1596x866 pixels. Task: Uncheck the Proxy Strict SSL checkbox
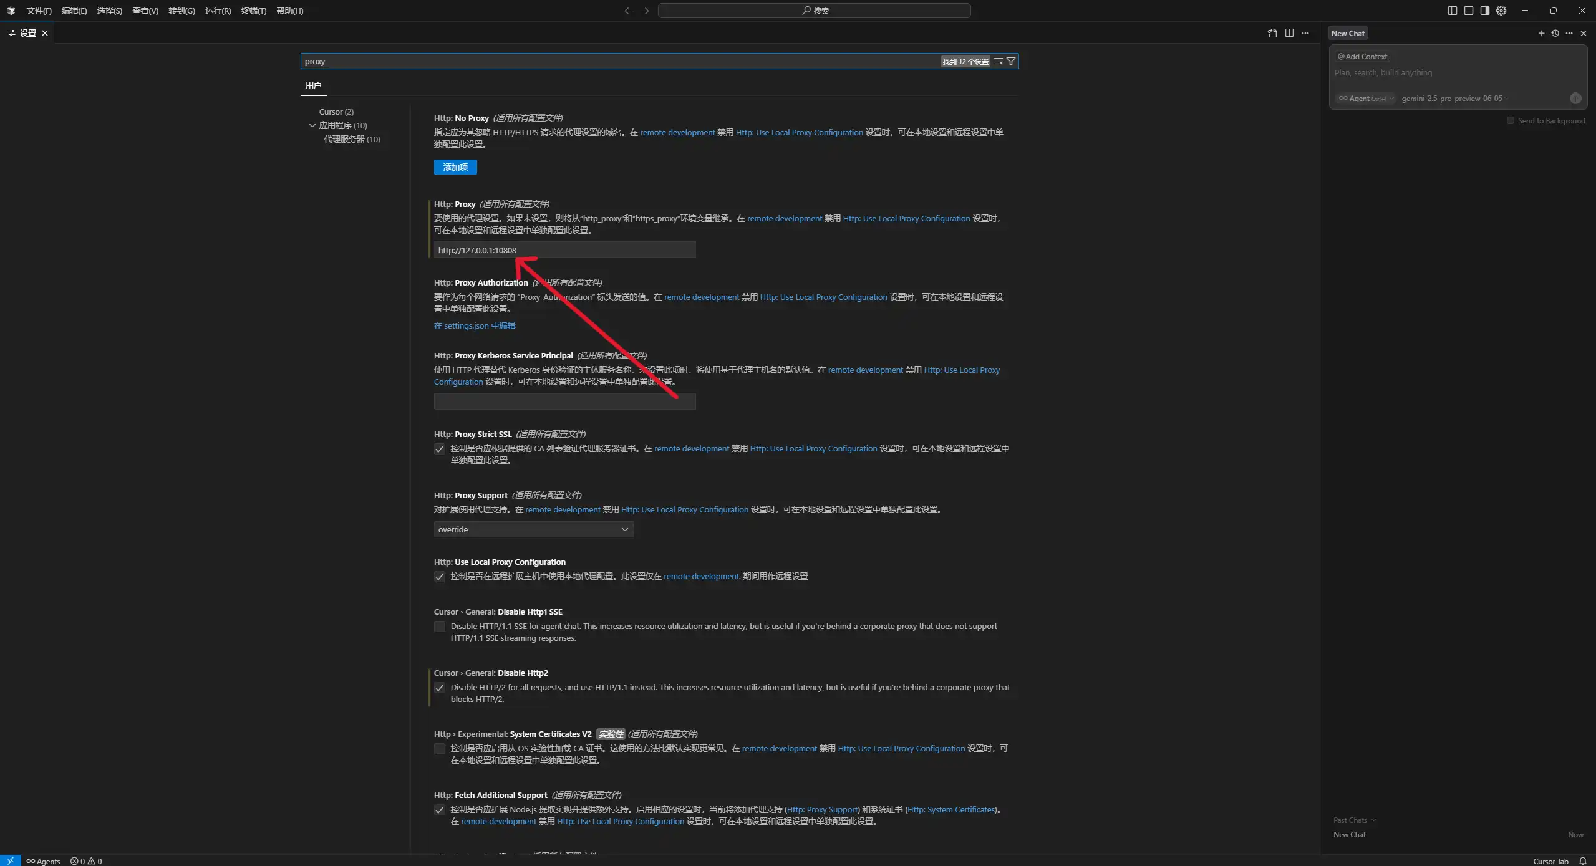[440, 449]
